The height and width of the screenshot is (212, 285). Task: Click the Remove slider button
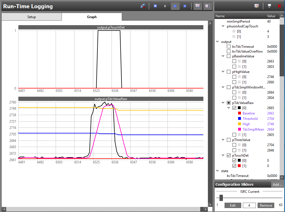click(266, 205)
